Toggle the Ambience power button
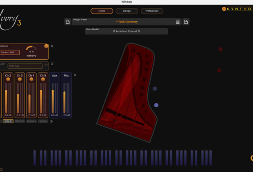 47,46
